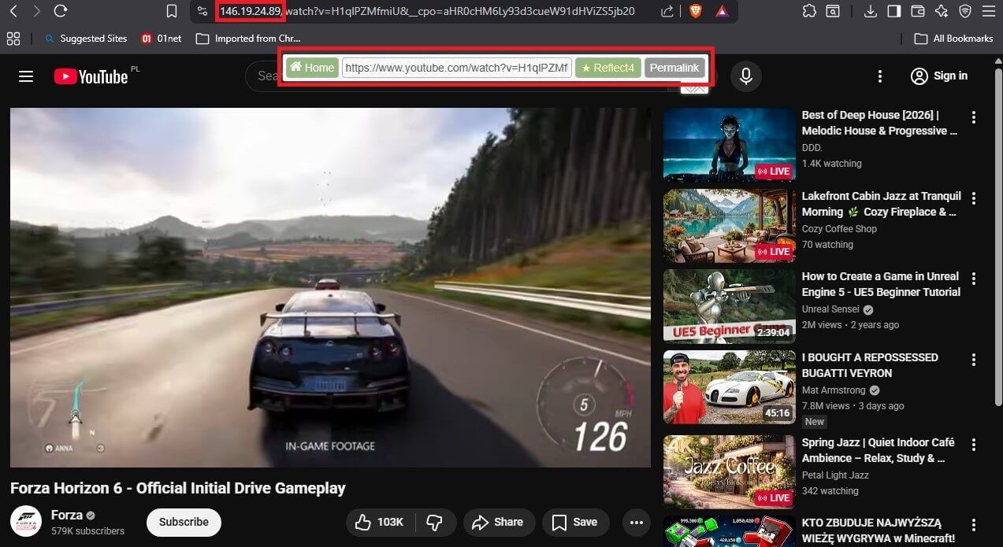The height and width of the screenshot is (547, 1003).
Task: Start YouTube voice search with microphone icon
Action: [x=745, y=76]
